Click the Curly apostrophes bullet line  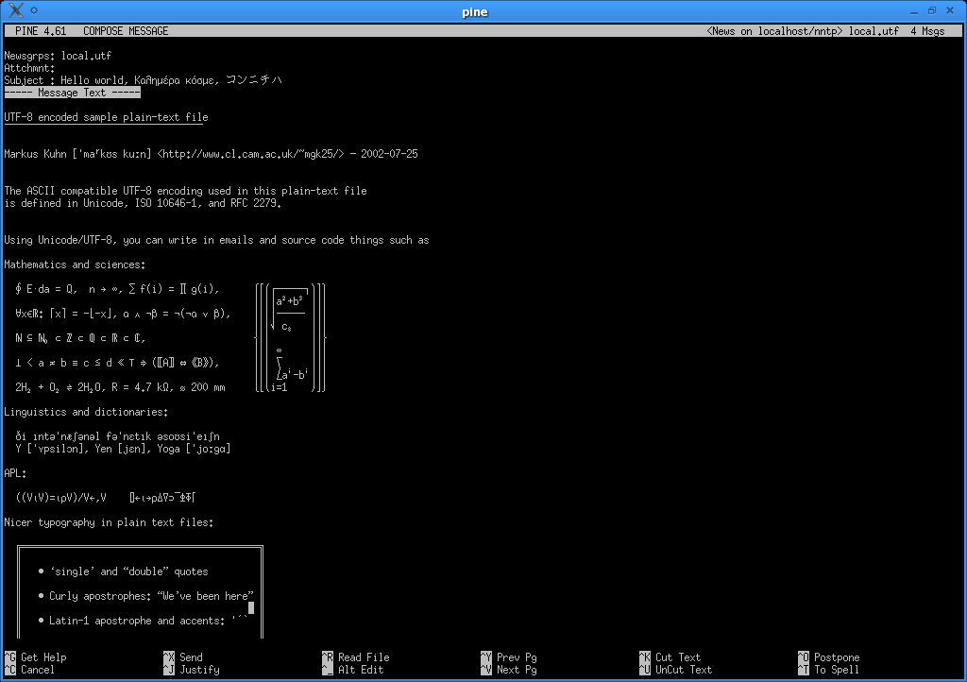click(146, 596)
